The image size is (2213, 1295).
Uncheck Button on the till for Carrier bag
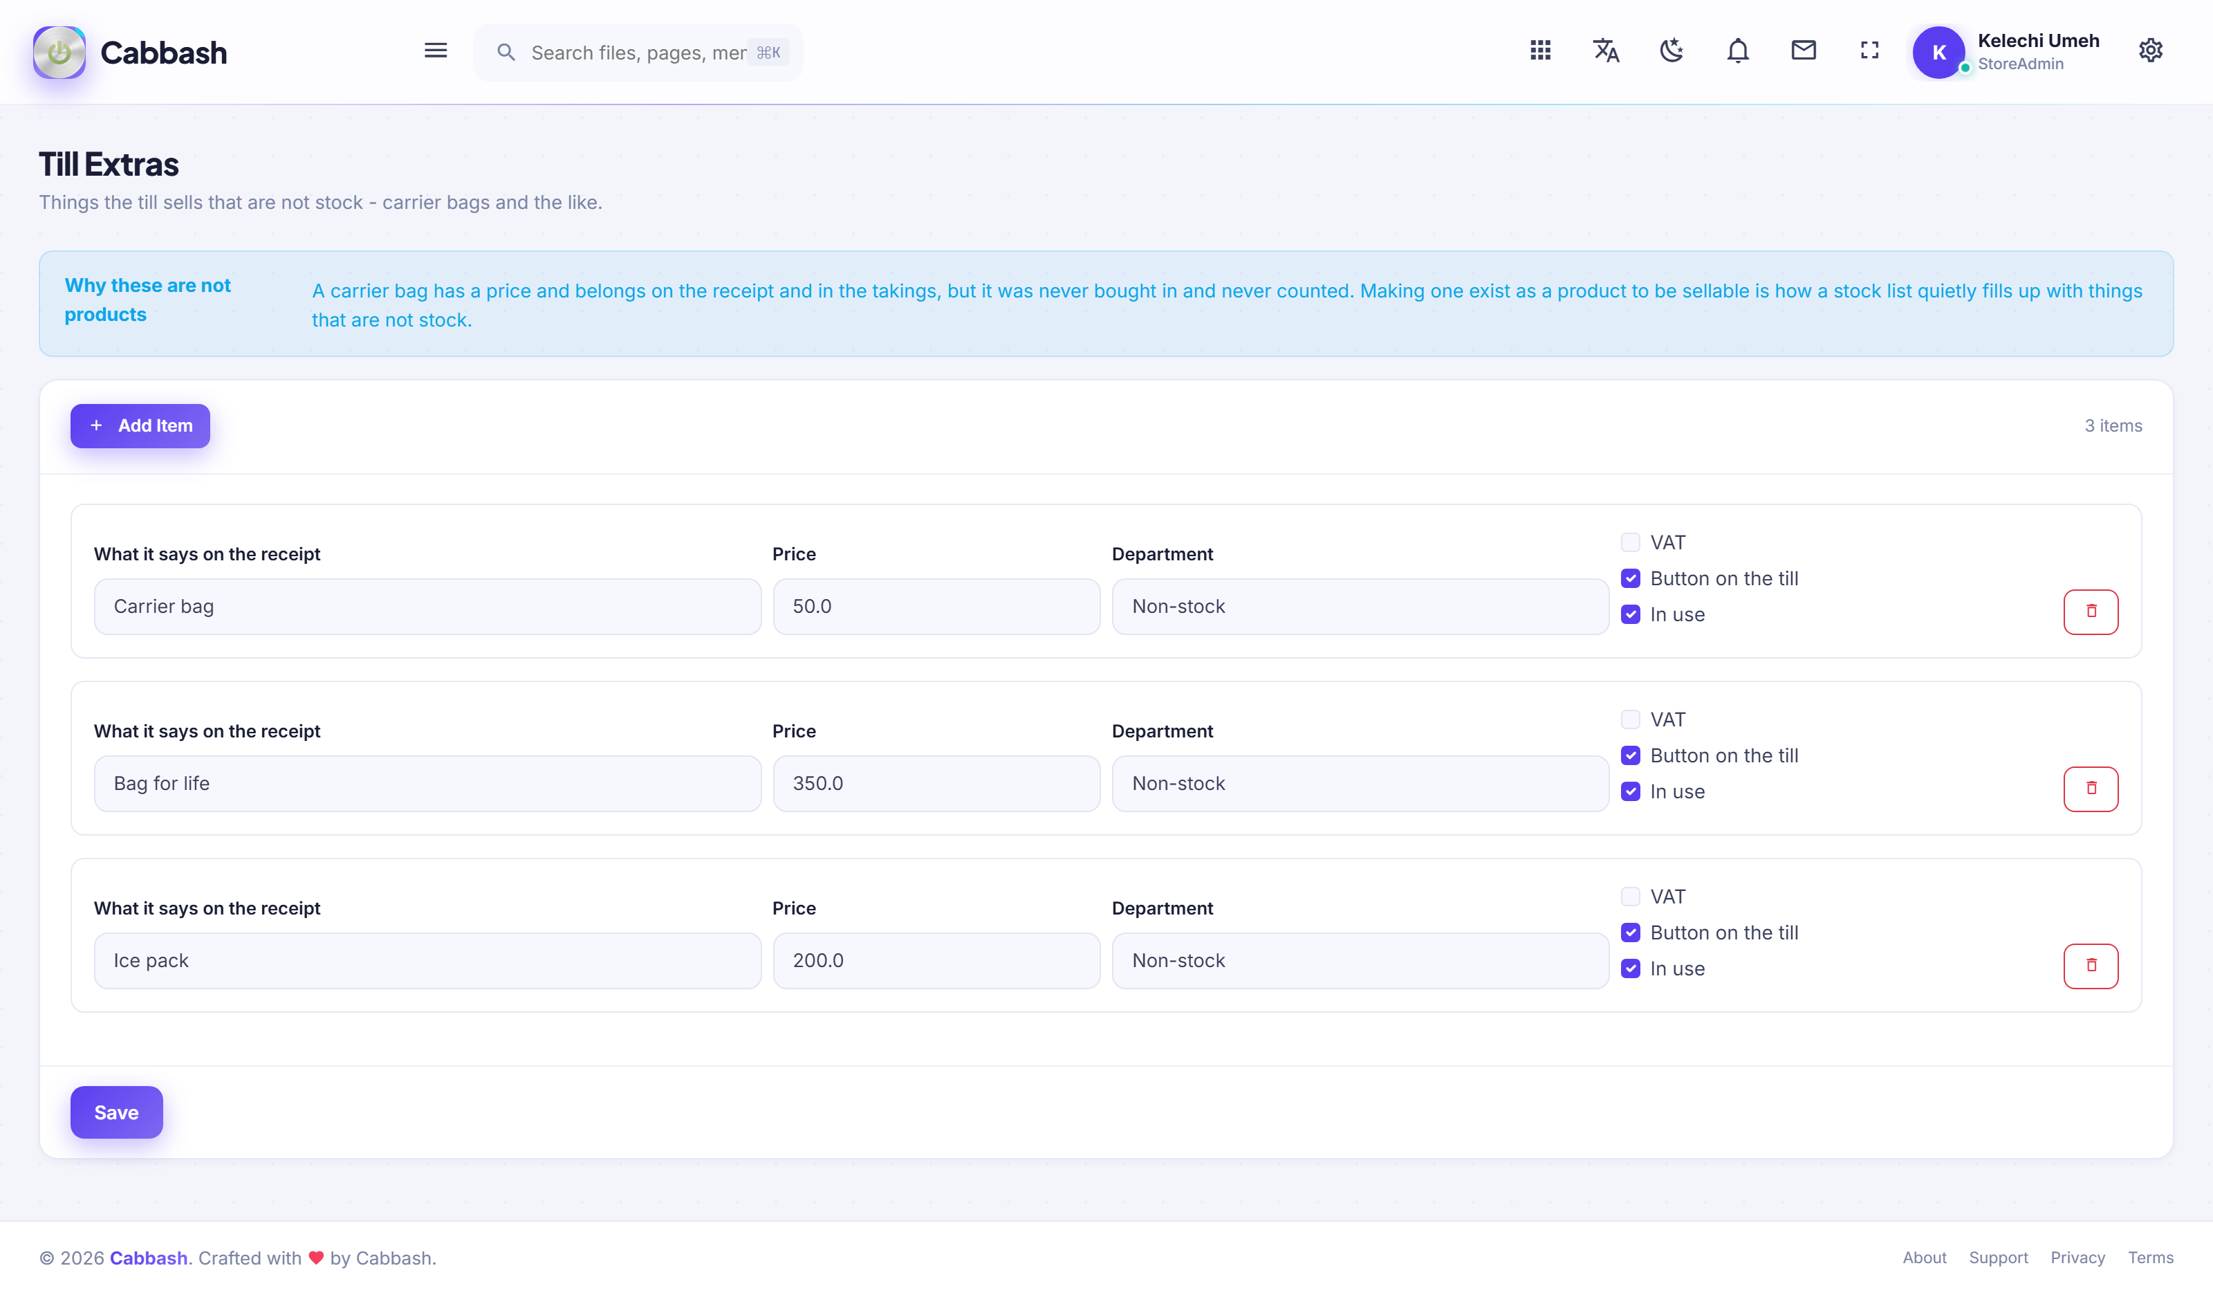(x=1631, y=578)
